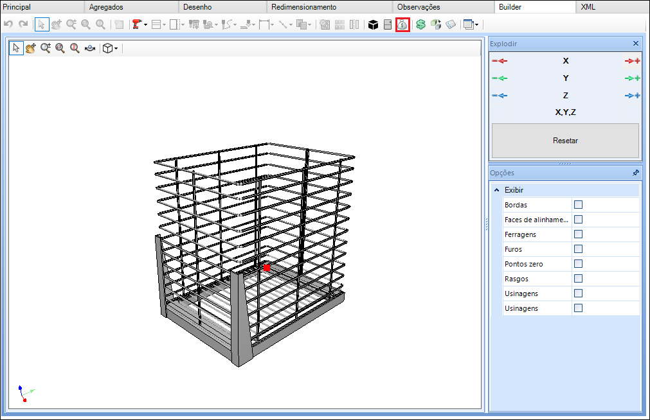Toggle Faces de alinhamento checkbox
The height and width of the screenshot is (420, 650).
coord(578,220)
